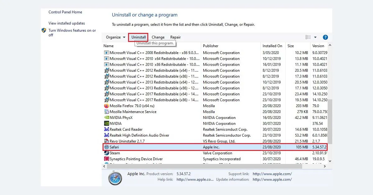Open the Help link apple URL
The width and height of the screenshot is (373, 195).
(195, 179)
